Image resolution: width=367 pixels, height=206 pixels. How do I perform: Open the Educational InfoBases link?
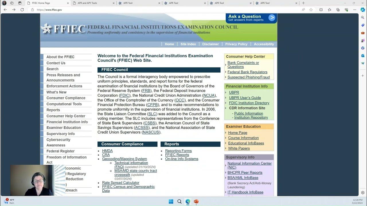point(246,143)
